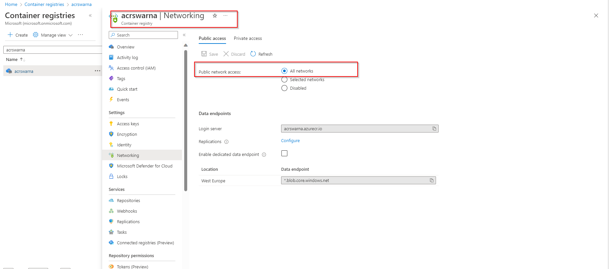609x269 pixels.
Task: Switch to the Private access tab
Action: click(x=248, y=39)
